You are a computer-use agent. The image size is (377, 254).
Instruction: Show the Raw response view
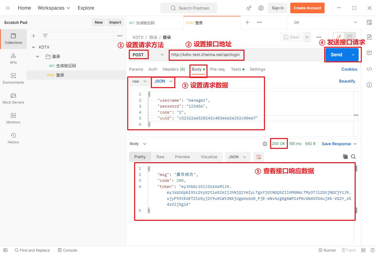tap(160, 157)
